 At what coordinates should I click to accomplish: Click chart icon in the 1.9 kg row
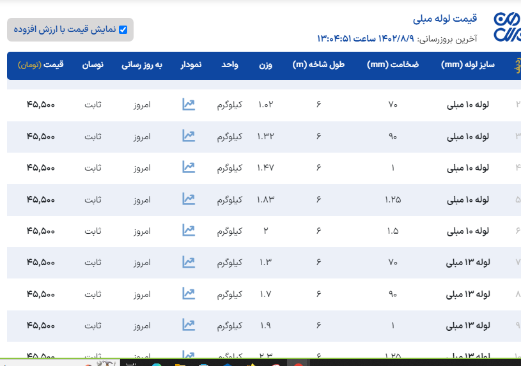(x=188, y=324)
